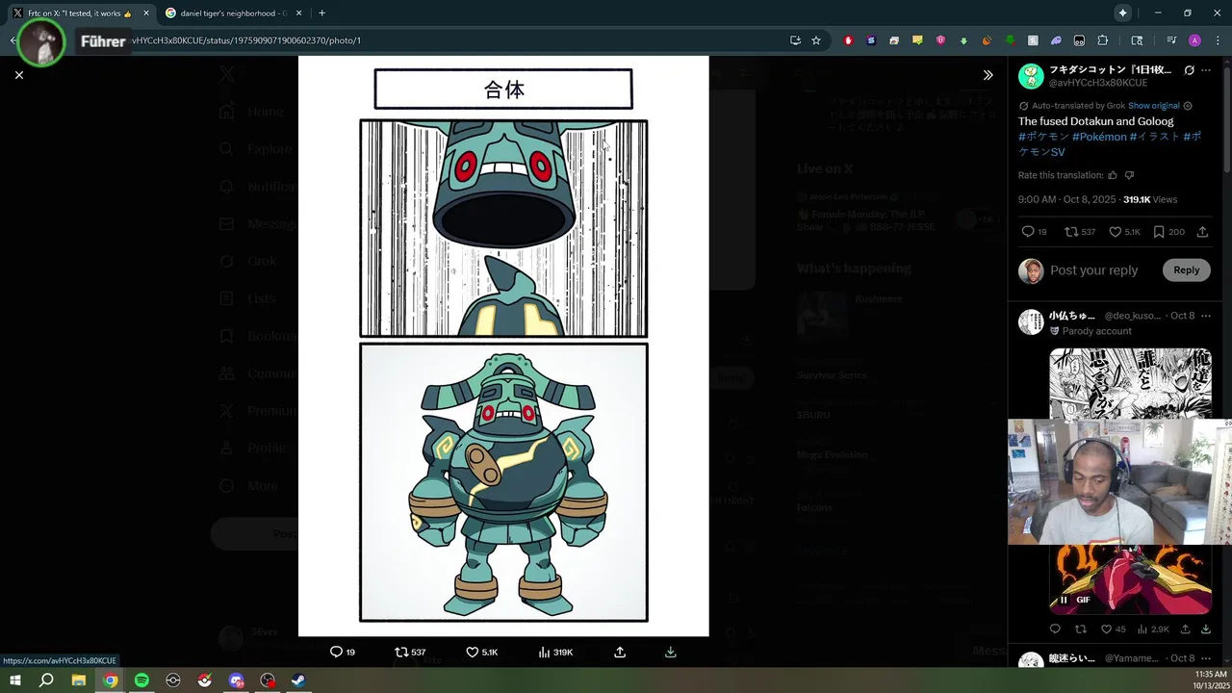
Task: Click the Show original translation link
Action: point(1153,106)
